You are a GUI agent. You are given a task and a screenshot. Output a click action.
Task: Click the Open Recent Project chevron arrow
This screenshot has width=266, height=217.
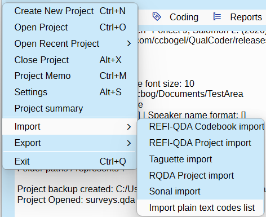click(x=129, y=43)
